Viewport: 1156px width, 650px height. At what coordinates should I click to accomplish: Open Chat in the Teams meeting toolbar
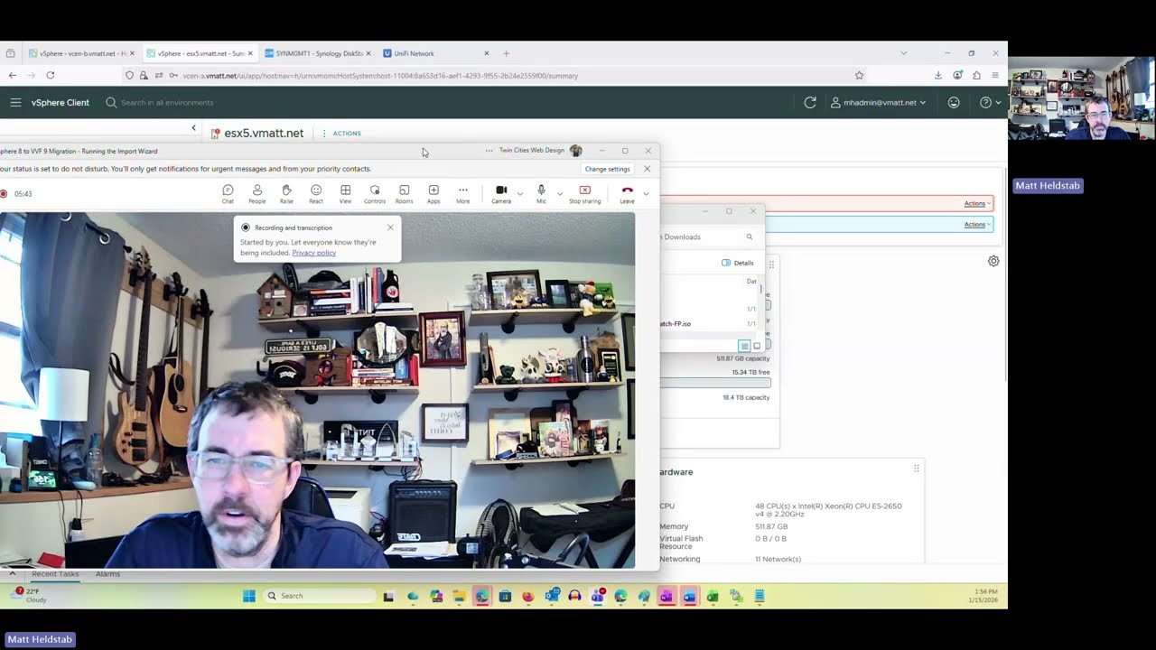tap(228, 194)
